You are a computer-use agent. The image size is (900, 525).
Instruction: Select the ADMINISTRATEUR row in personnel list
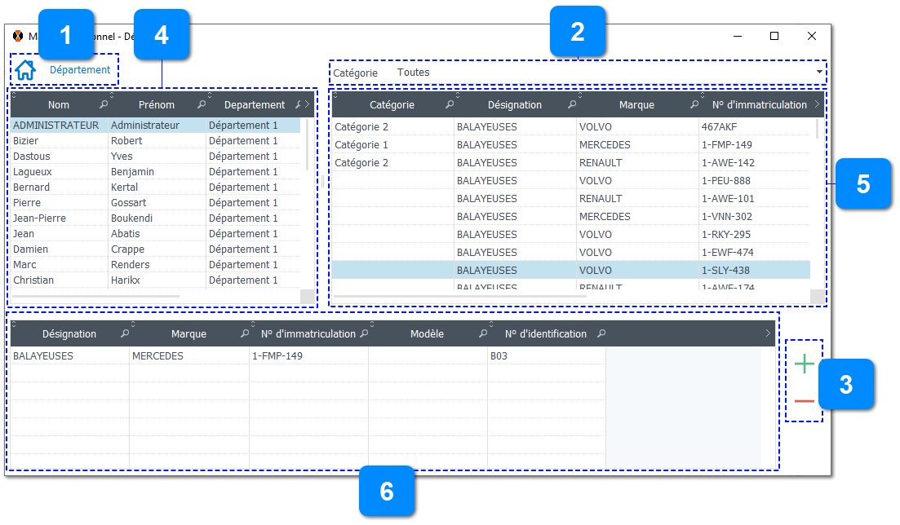pyautogui.click(x=55, y=126)
